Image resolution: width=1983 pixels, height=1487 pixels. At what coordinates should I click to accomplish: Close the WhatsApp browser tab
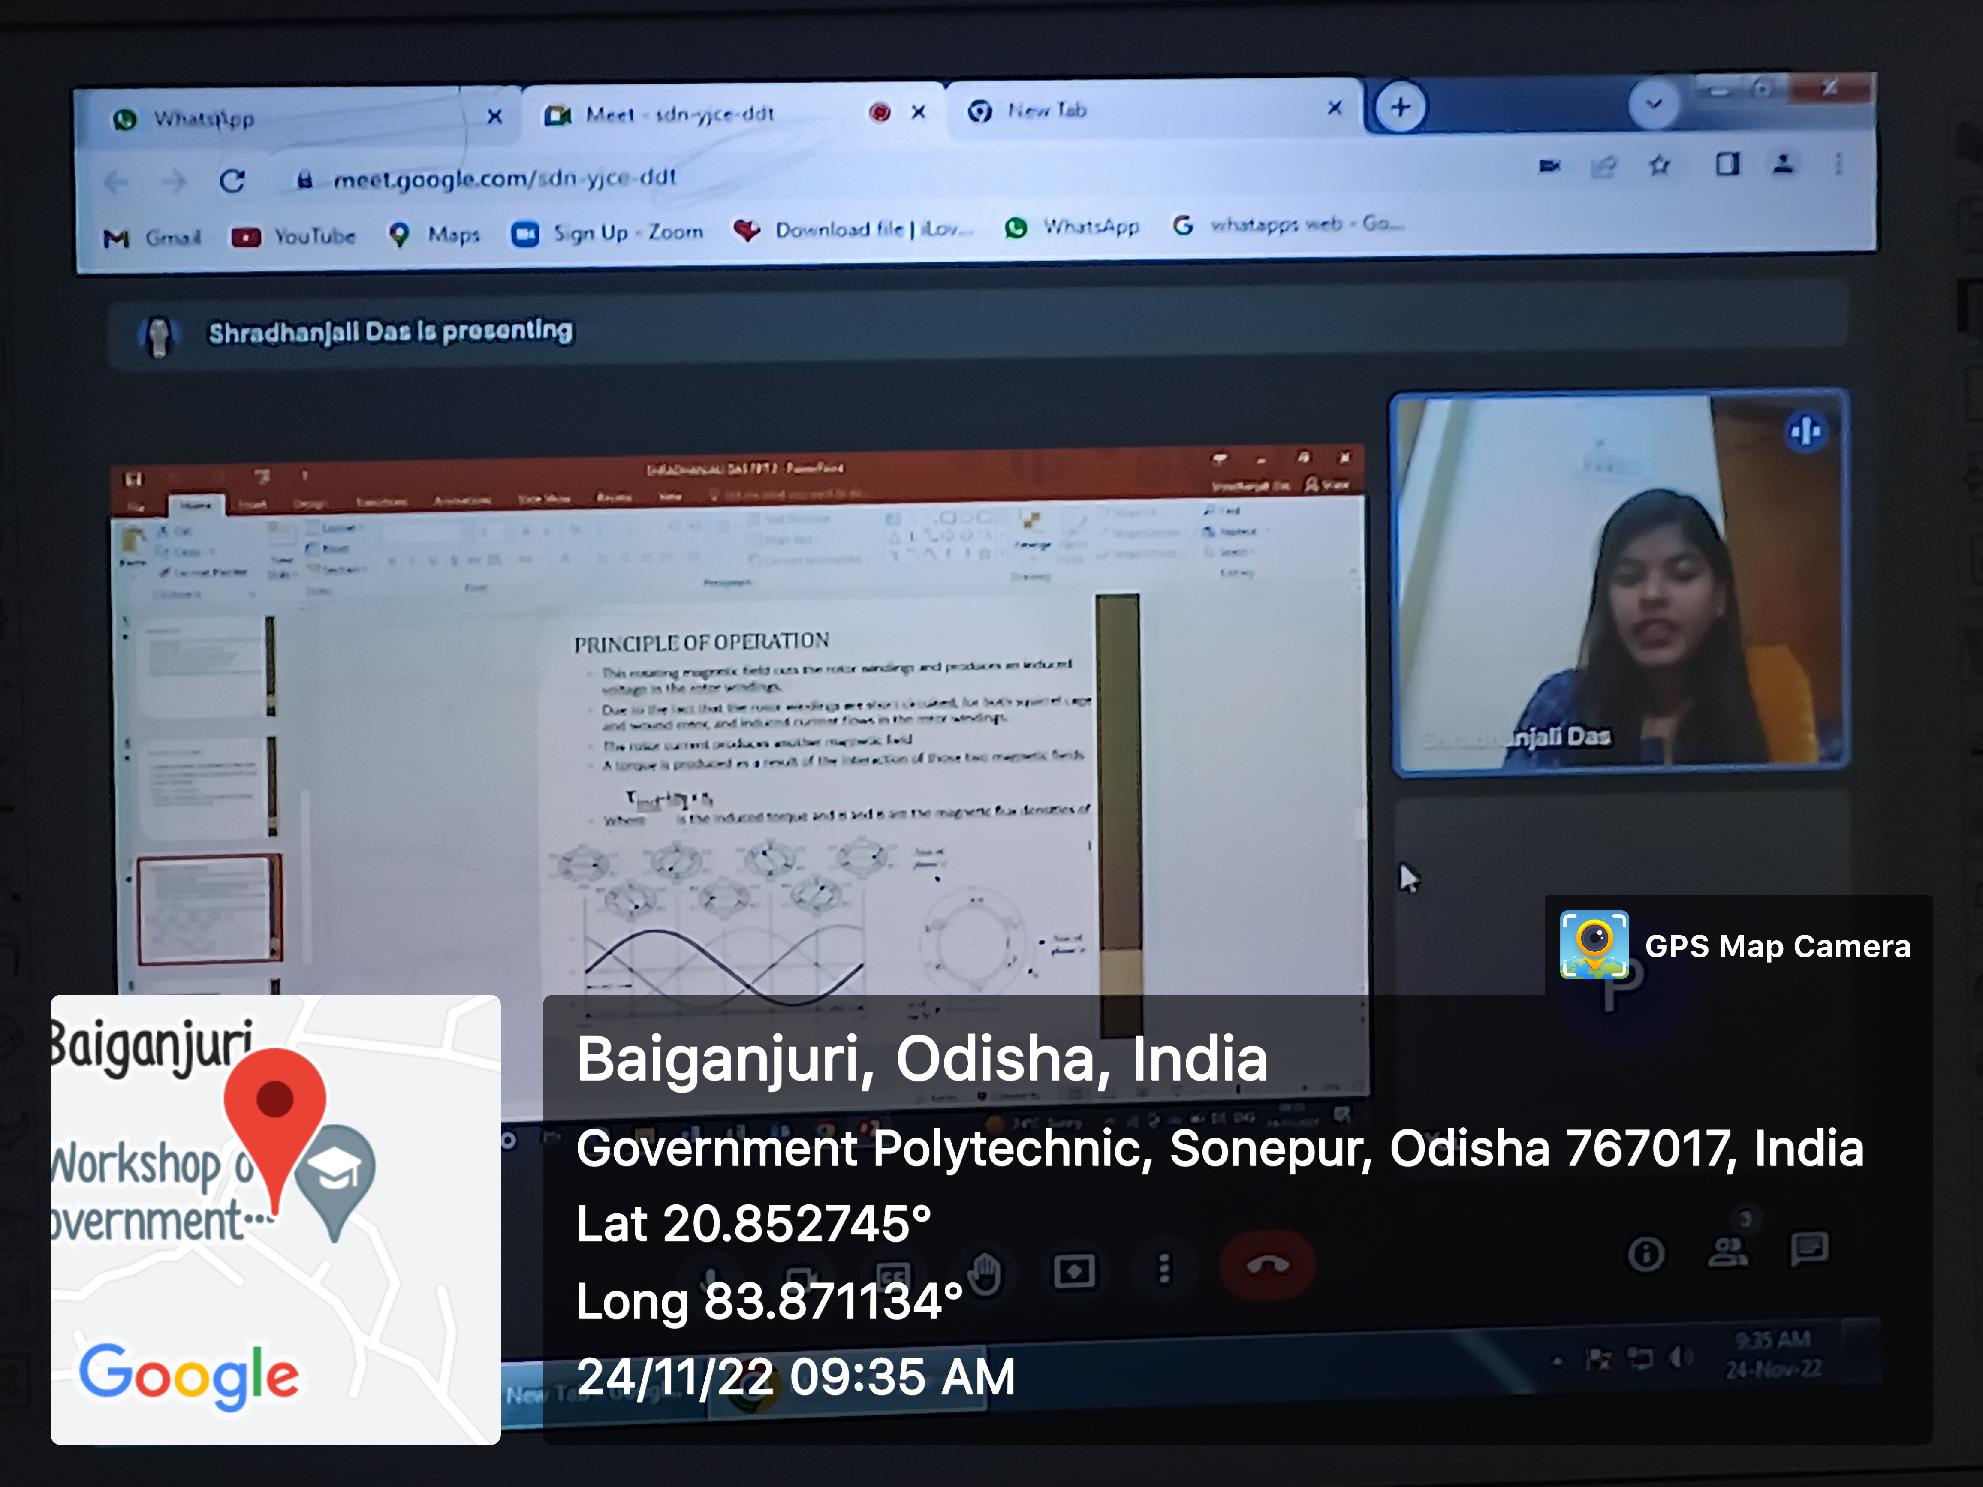494,116
